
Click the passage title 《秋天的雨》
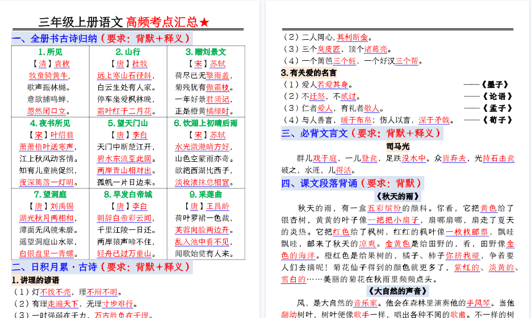click(397, 196)
